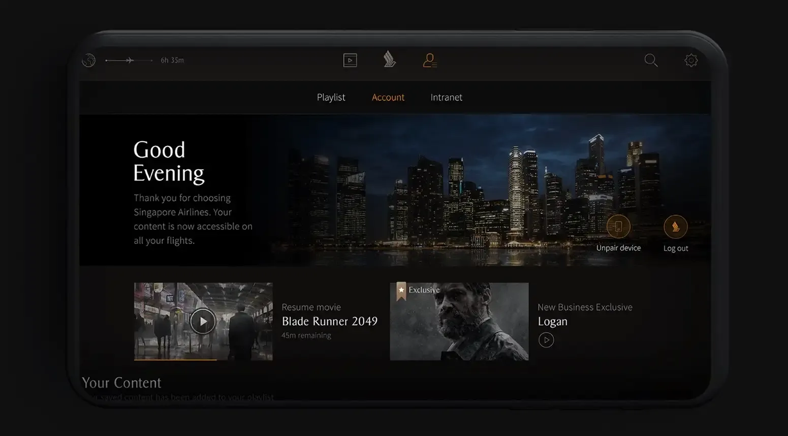
Task: Click the Blade Runner 2049 title
Action: coord(329,321)
